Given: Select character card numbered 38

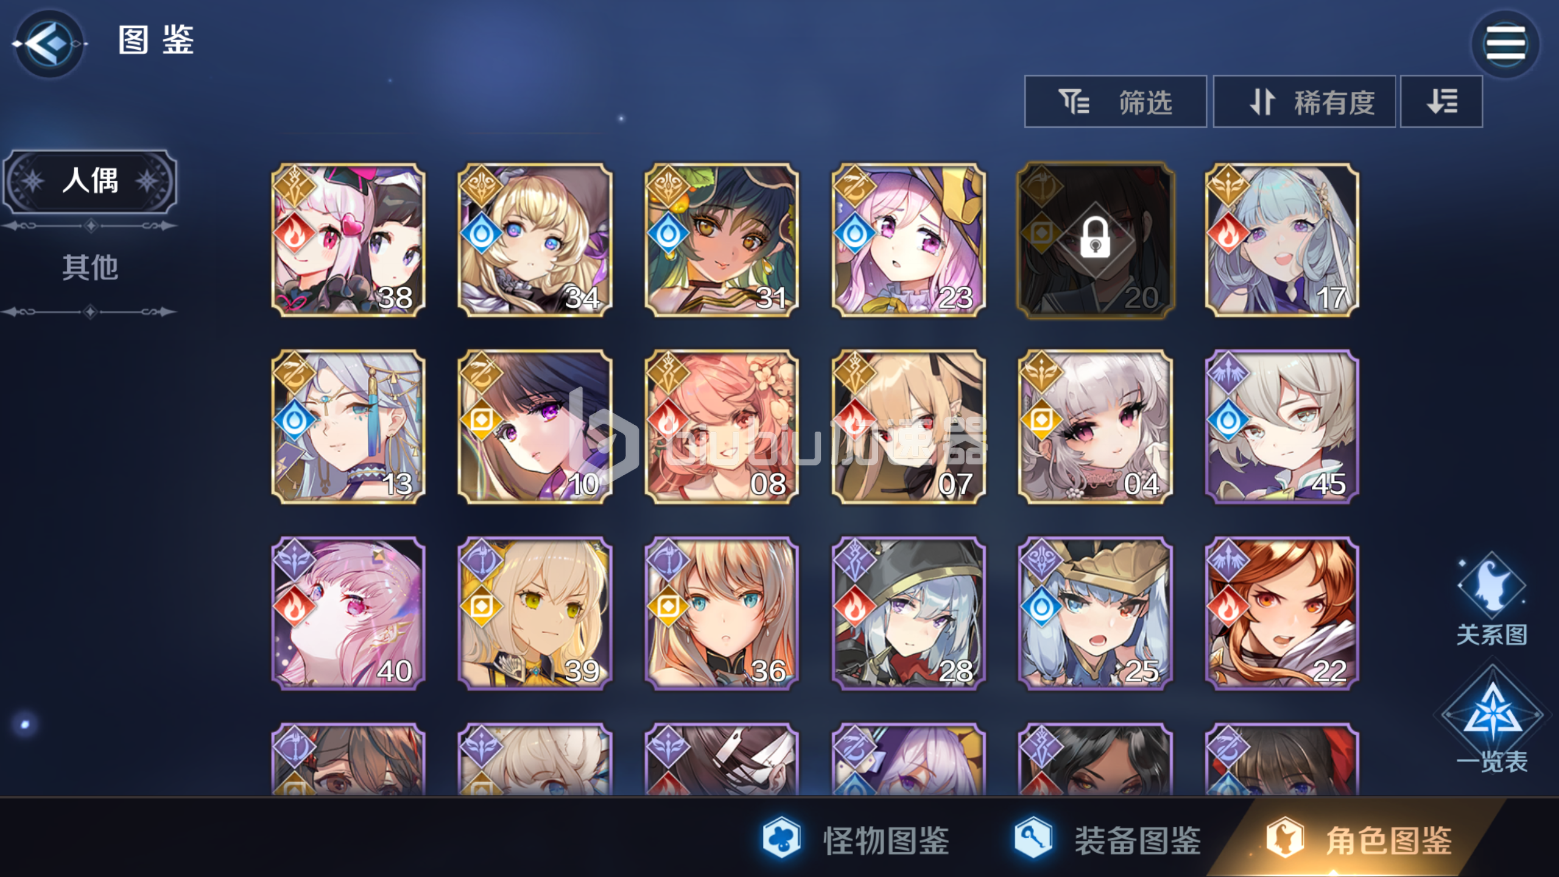Looking at the screenshot, I should click(x=348, y=240).
